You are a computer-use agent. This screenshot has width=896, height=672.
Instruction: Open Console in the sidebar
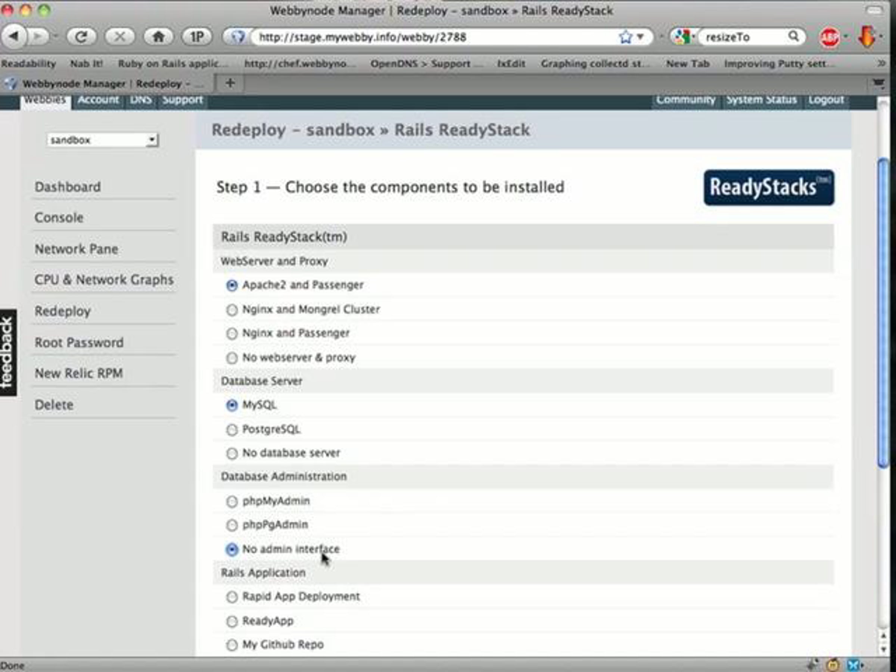pyautogui.click(x=59, y=218)
